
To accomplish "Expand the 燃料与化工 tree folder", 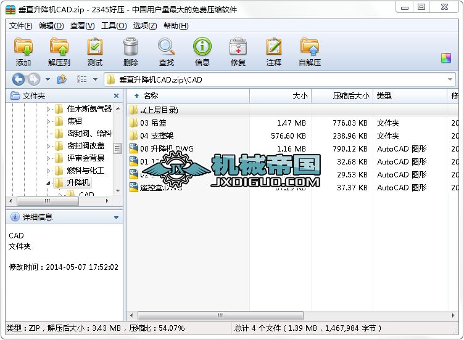I will 48,171.
